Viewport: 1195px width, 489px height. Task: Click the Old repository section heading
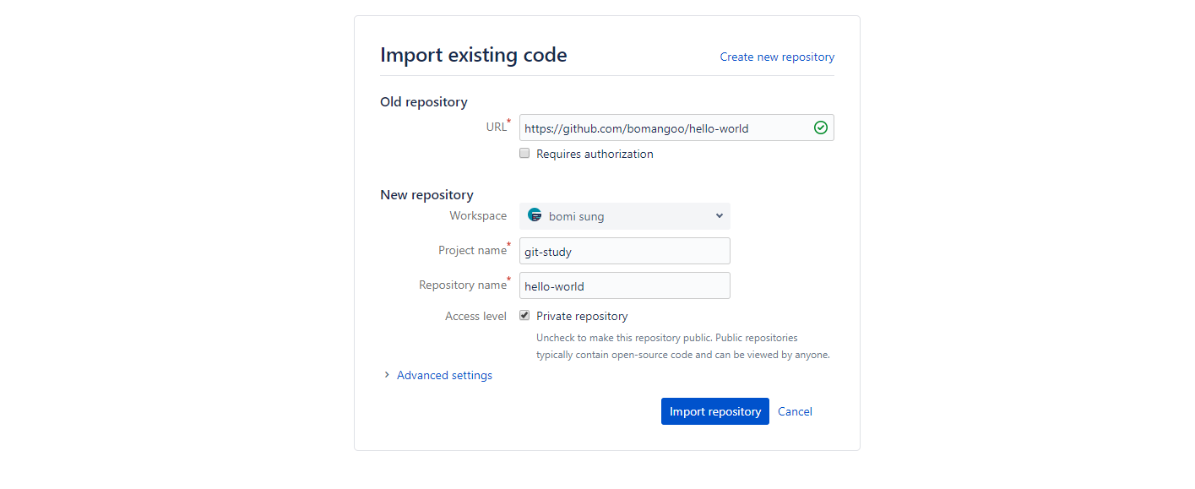(x=424, y=101)
